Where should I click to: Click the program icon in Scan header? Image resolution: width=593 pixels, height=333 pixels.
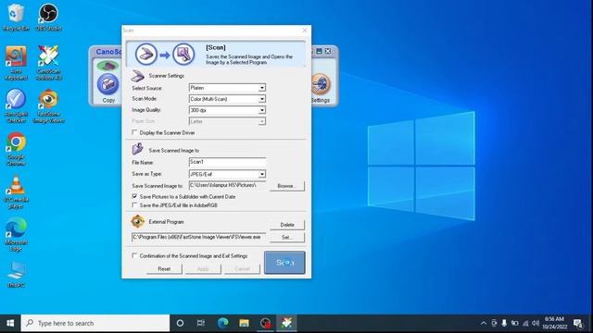click(x=183, y=55)
